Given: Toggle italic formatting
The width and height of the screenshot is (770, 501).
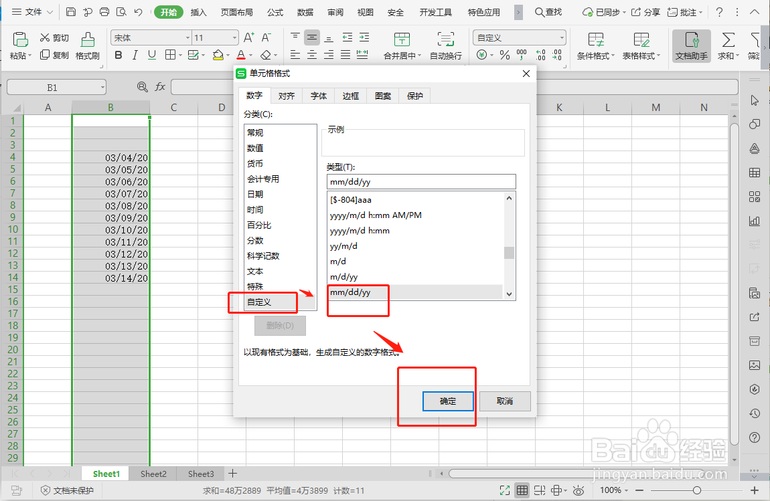Looking at the screenshot, I should [134, 54].
